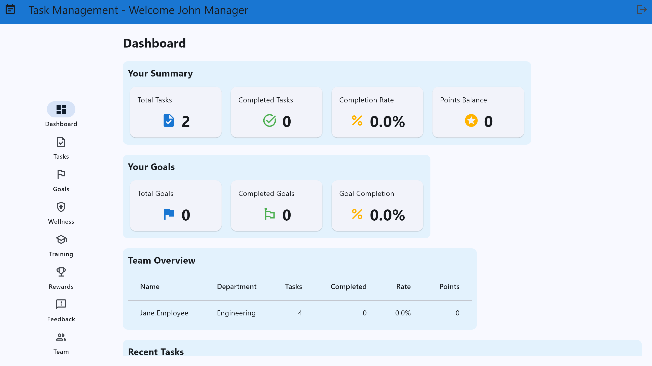The width and height of the screenshot is (652, 366).
Task: Click the Completed Tasks check circle icon
Action: [269, 121]
